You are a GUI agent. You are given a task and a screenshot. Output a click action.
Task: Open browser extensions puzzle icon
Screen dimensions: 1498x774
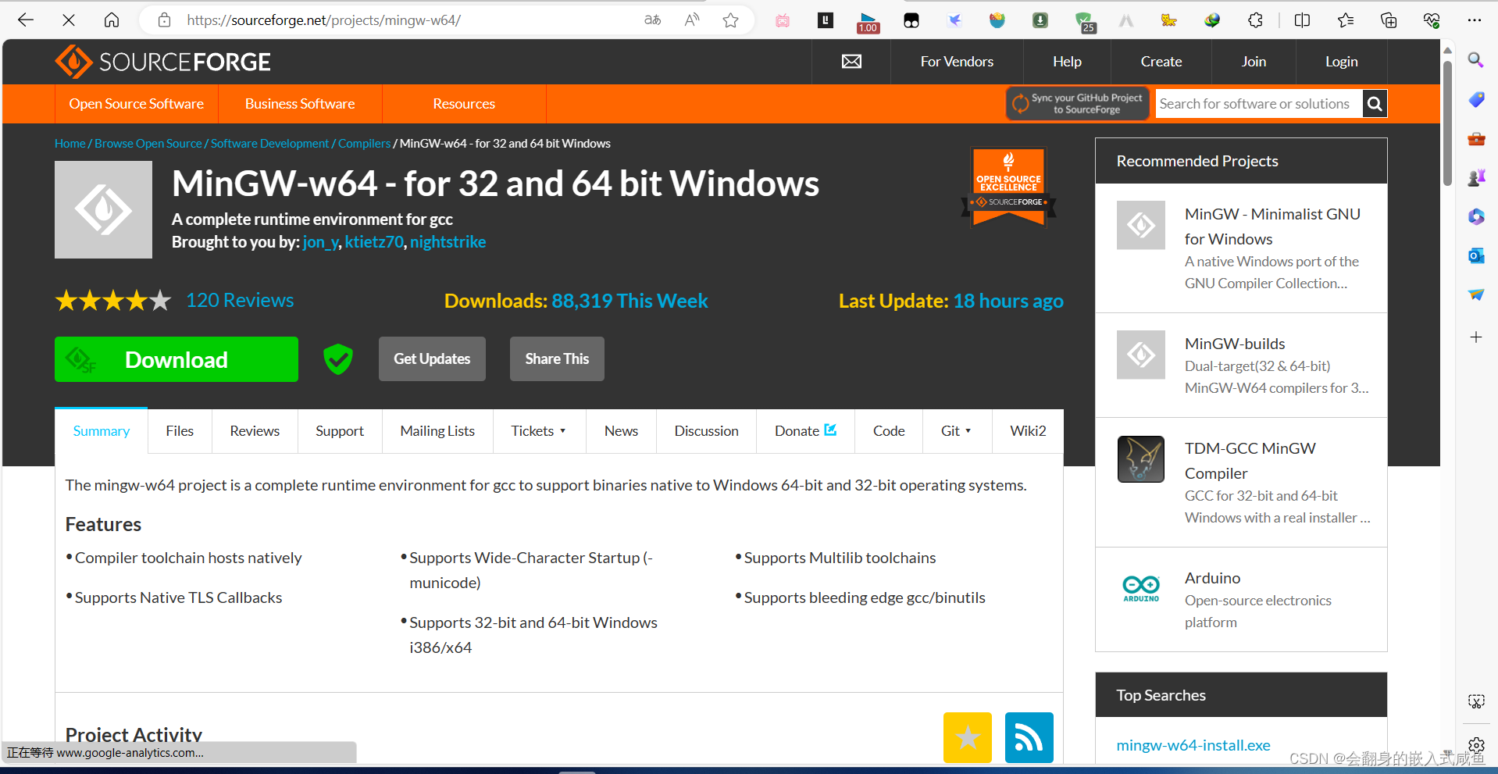[x=1255, y=20]
